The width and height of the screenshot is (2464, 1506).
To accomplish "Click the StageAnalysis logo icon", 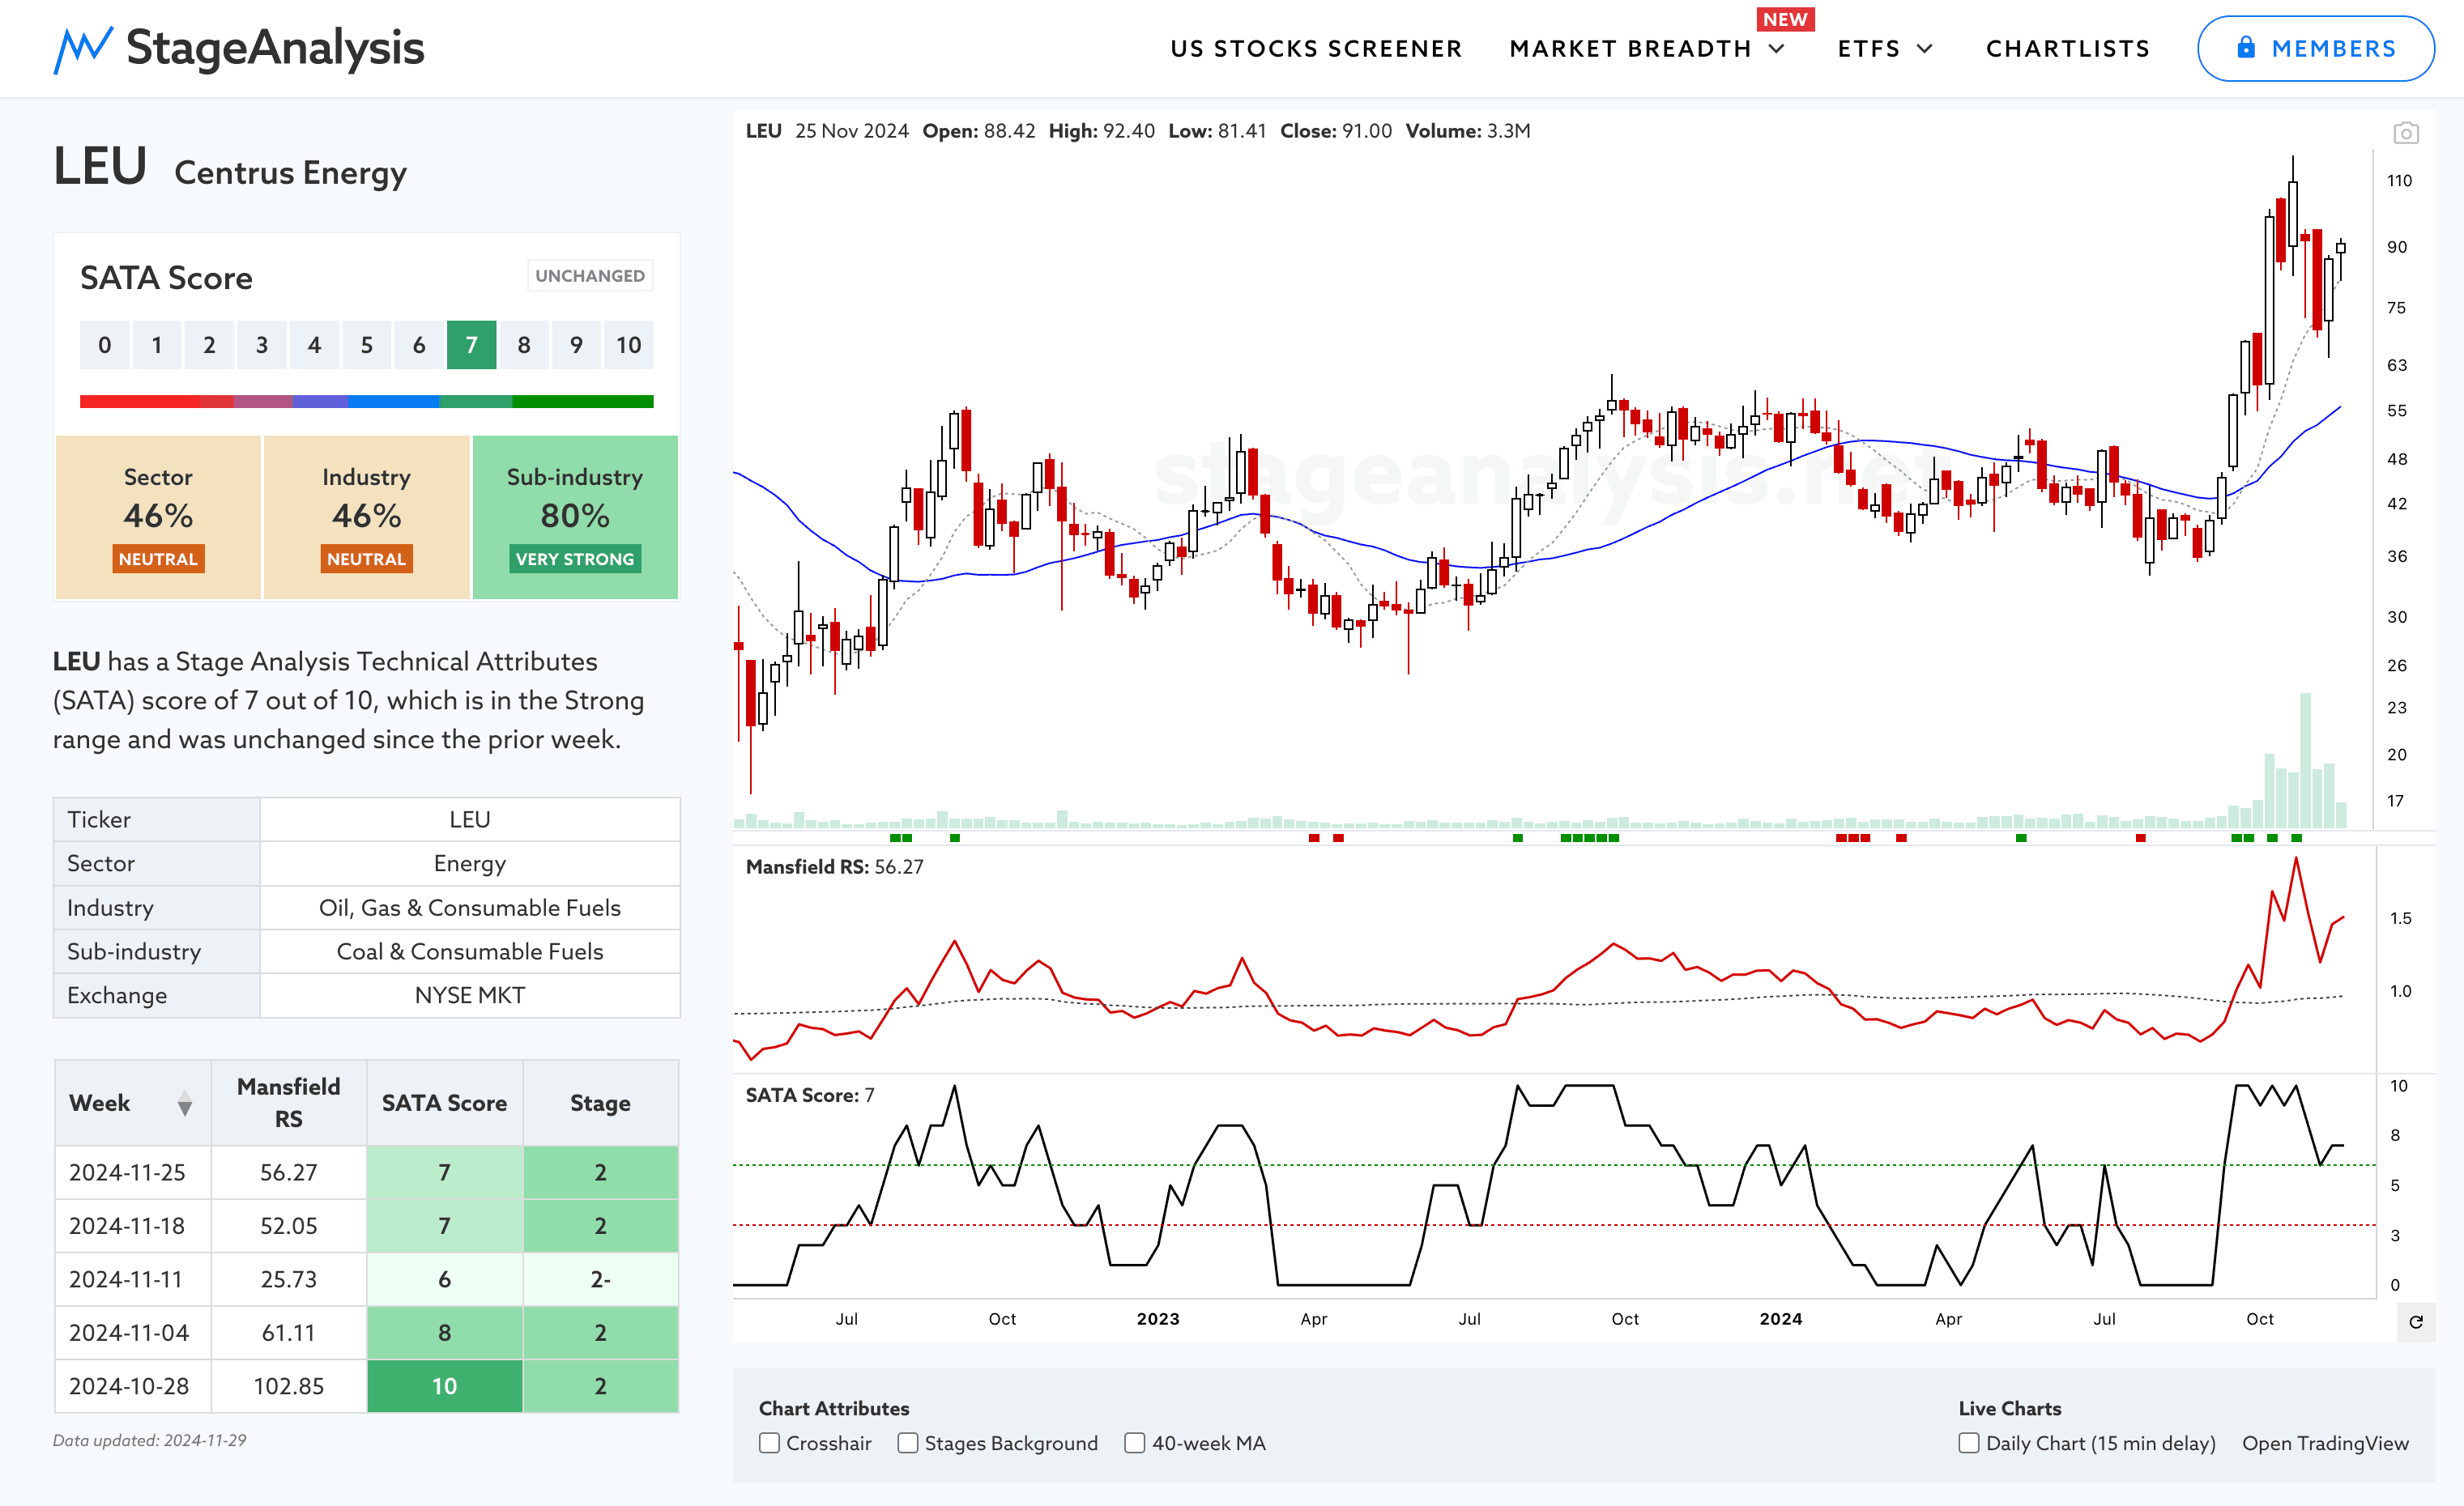I will click(x=83, y=49).
